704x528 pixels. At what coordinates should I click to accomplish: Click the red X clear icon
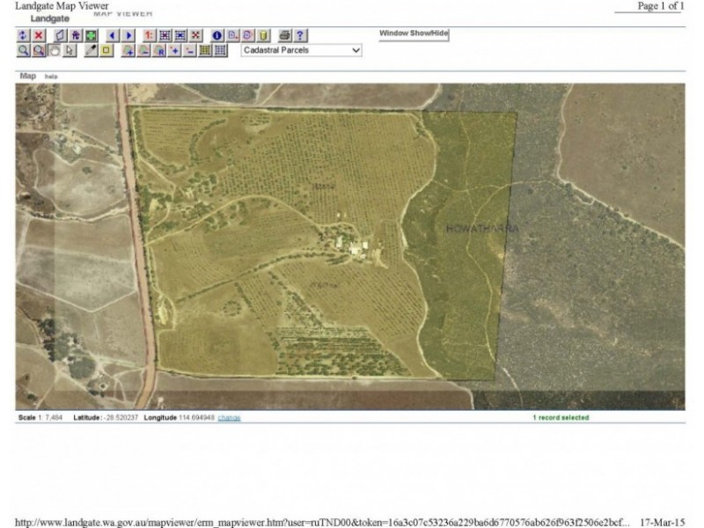click(39, 35)
